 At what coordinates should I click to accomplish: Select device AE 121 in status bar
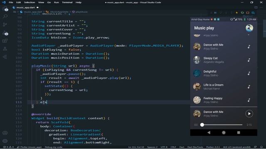[236, 147]
